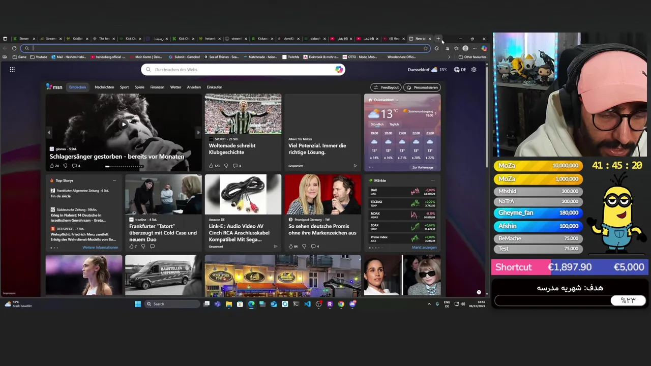The image size is (651, 366).
Task: Focus the browser address bar
Action: pyautogui.click(x=226, y=48)
